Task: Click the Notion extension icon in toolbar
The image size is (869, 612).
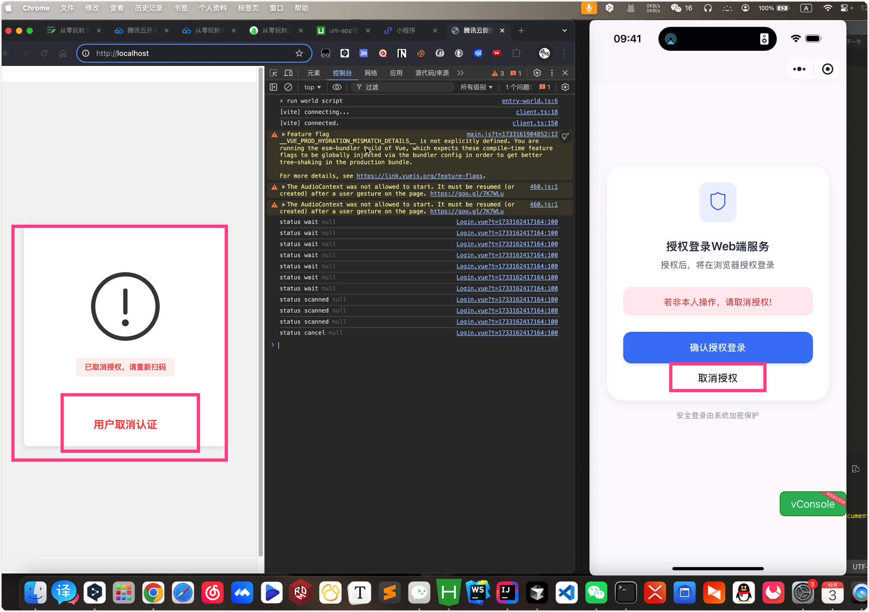Action: [402, 53]
